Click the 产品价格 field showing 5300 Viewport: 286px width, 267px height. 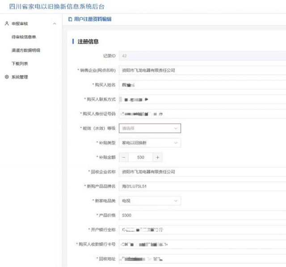coord(201,215)
